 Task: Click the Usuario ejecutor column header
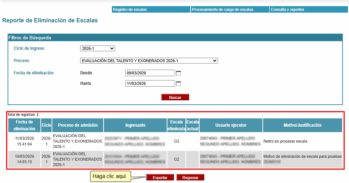coord(231,125)
